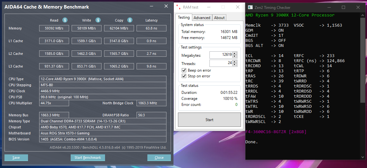This screenshot has height=168, width=367.
Task: Click the RAM test app icon in title bar
Action: (178, 7)
